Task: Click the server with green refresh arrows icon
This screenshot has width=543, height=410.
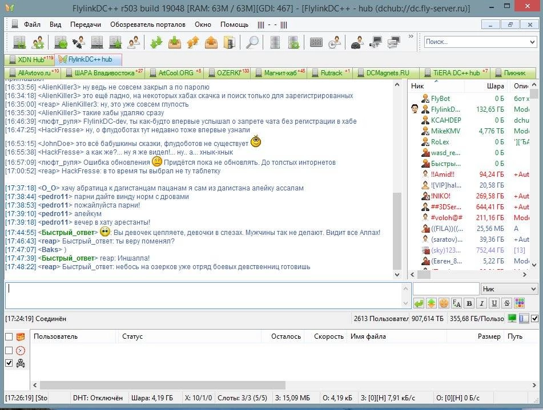Action: click(293, 42)
